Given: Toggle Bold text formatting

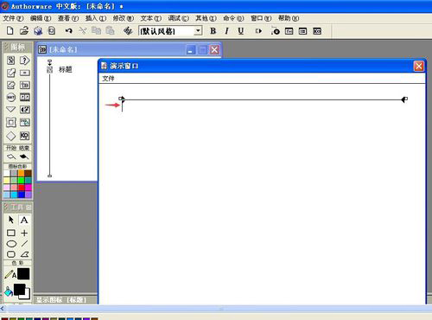Looking at the screenshot, I should pyautogui.click(x=213, y=31).
